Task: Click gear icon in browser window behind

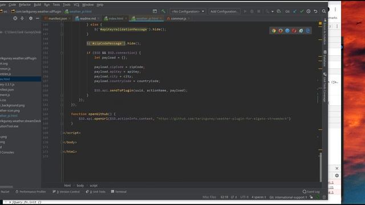Action: pos(337,175)
